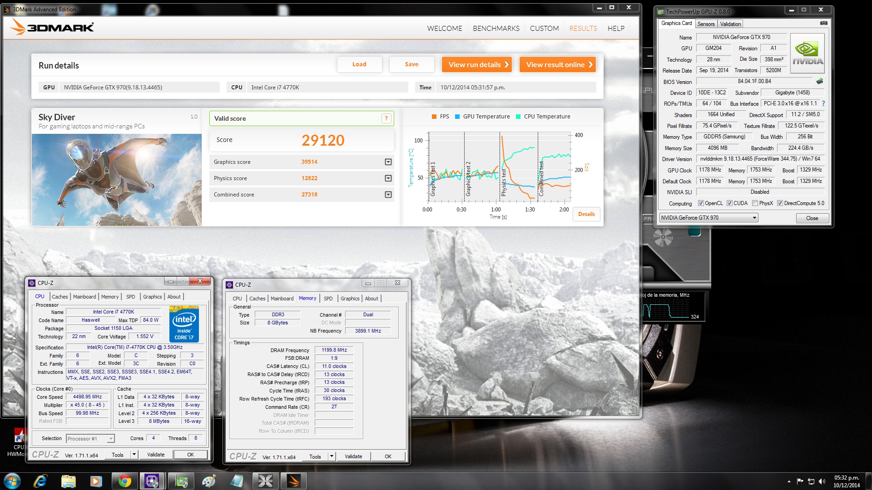Open the Windows Start button
872x490 pixels.
pos(12,481)
